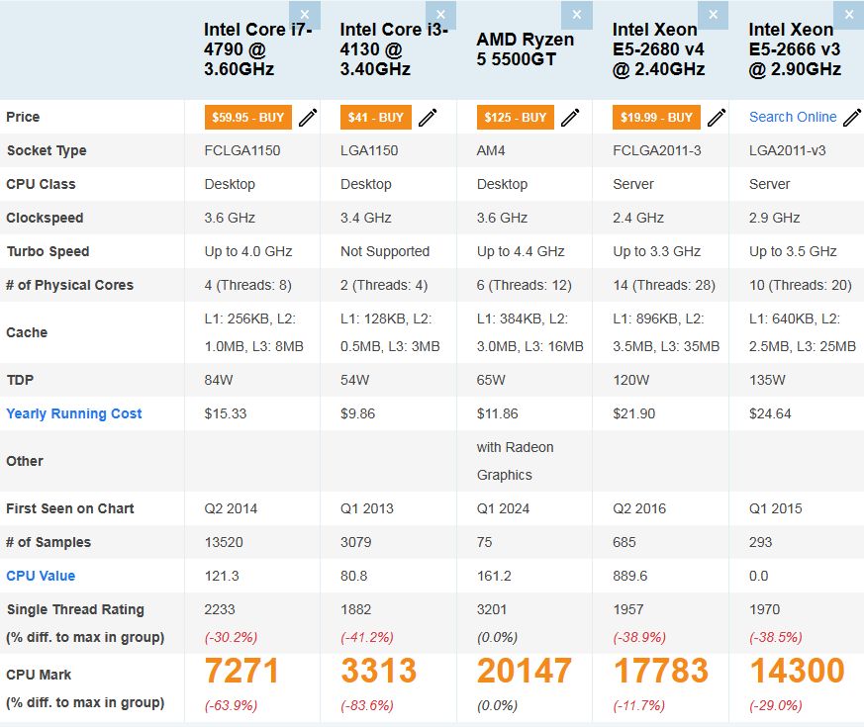Click socket value LGA2011-v3
Image resolution: width=864 pixels, height=727 pixels.
pos(788,150)
